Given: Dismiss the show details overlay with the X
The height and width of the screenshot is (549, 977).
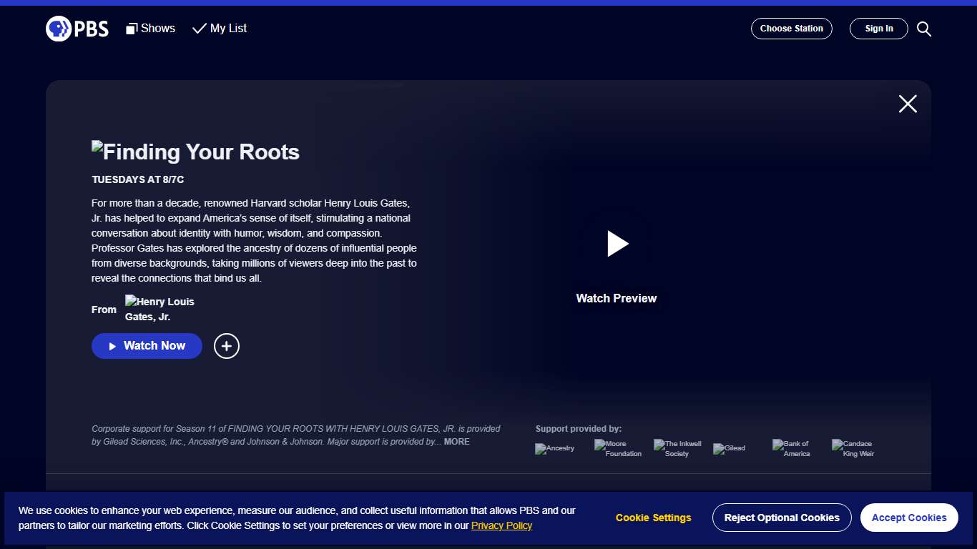Looking at the screenshot, I should 908,104.
